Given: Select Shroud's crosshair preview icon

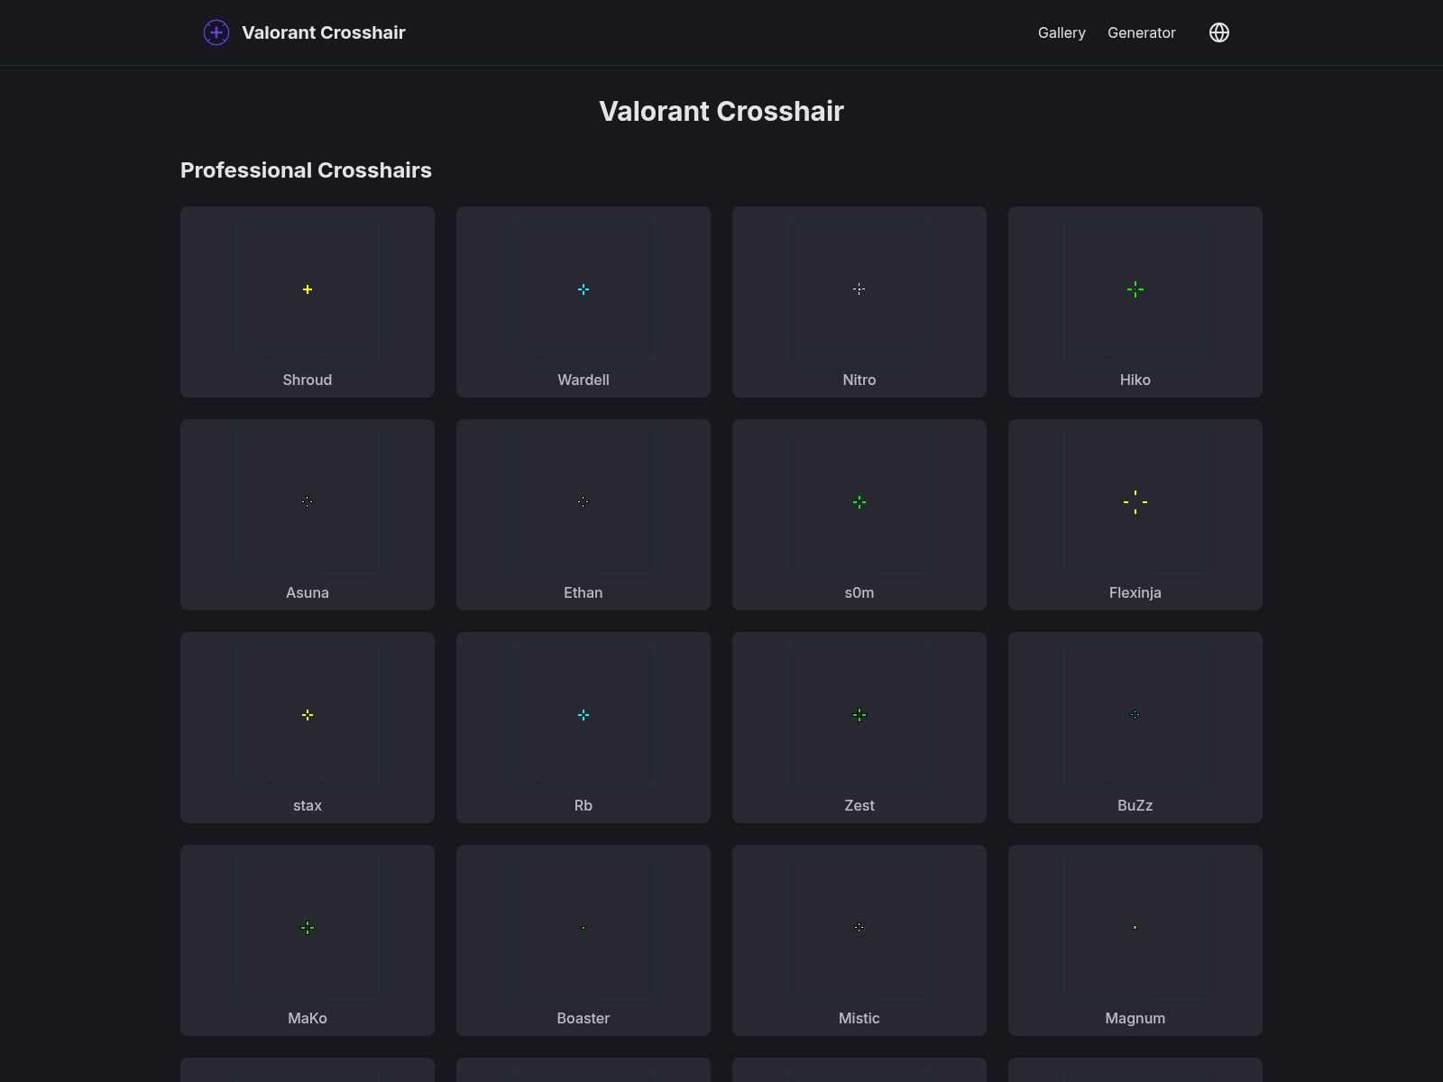Looking at the screenshot, I should pos(307,289).
